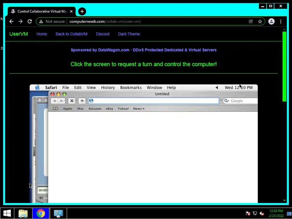The width and height of the screenshot is (292, 219).
Task: Click the share page icon in address bar
Action: pyautogui.click(x=251, y=21)
